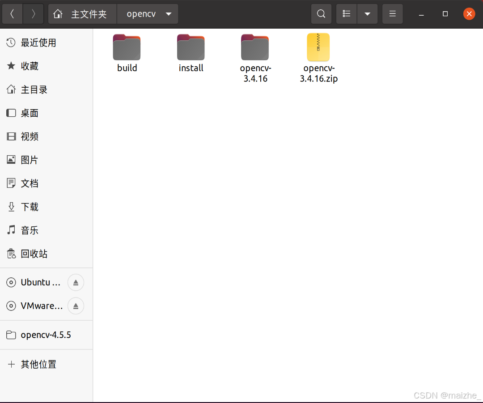Viewport: 483px width, 403px height.
Task: Eject the VMware disc volume
Action: 76,306
